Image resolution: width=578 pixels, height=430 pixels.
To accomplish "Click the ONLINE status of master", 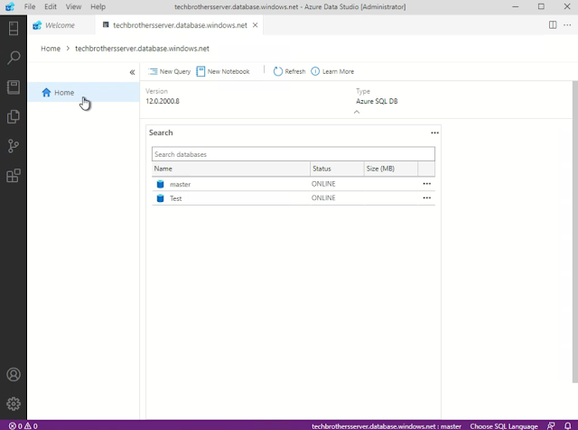I will point(323,184).
